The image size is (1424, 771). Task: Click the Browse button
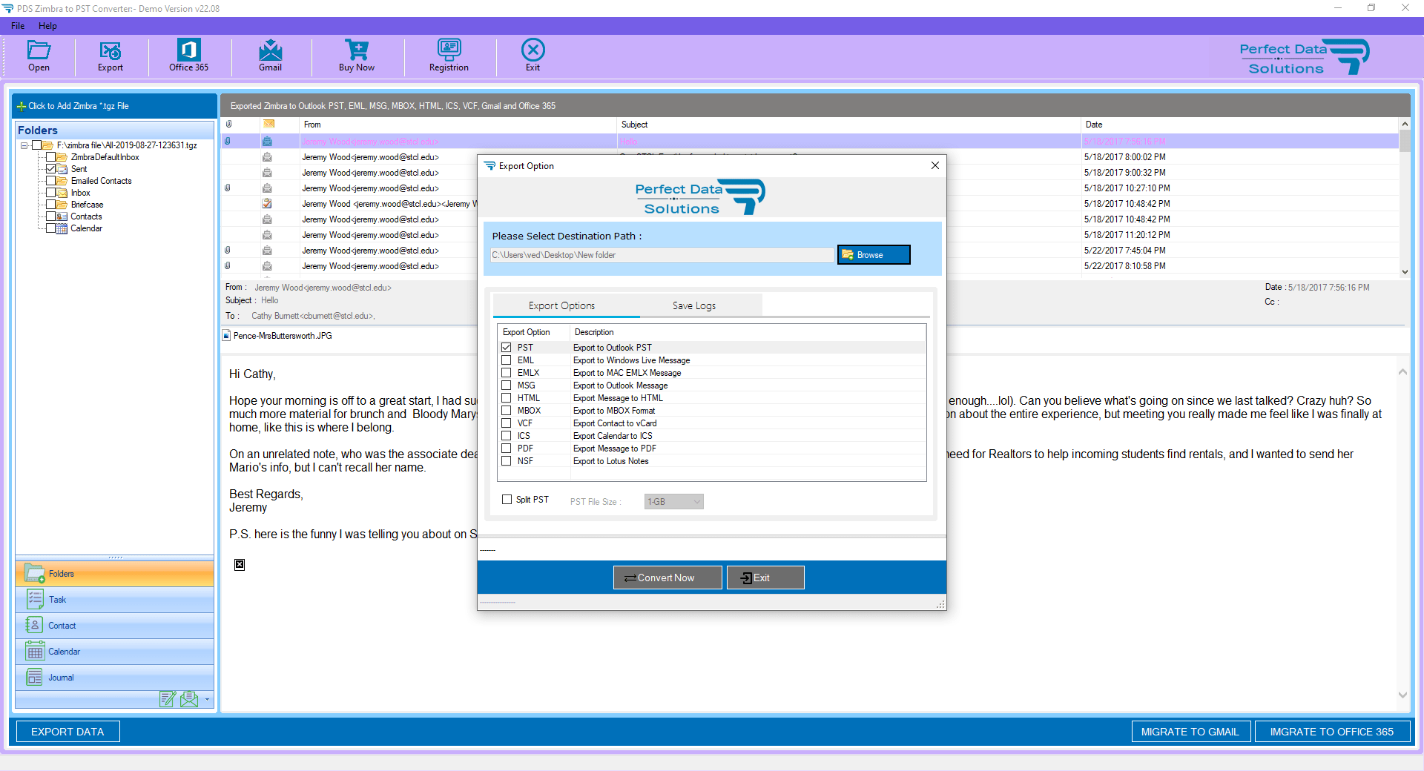pyautogui.click(x=874, y=255)
